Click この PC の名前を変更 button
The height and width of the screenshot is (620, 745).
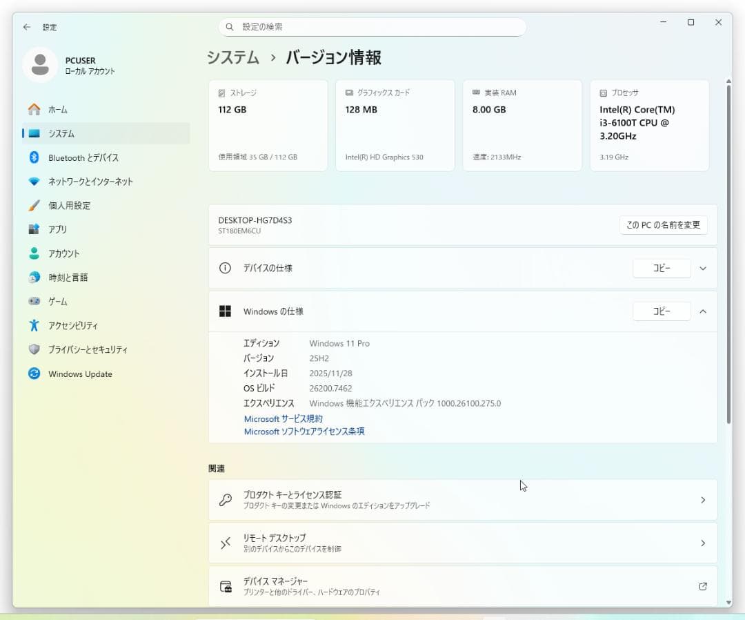663,224
